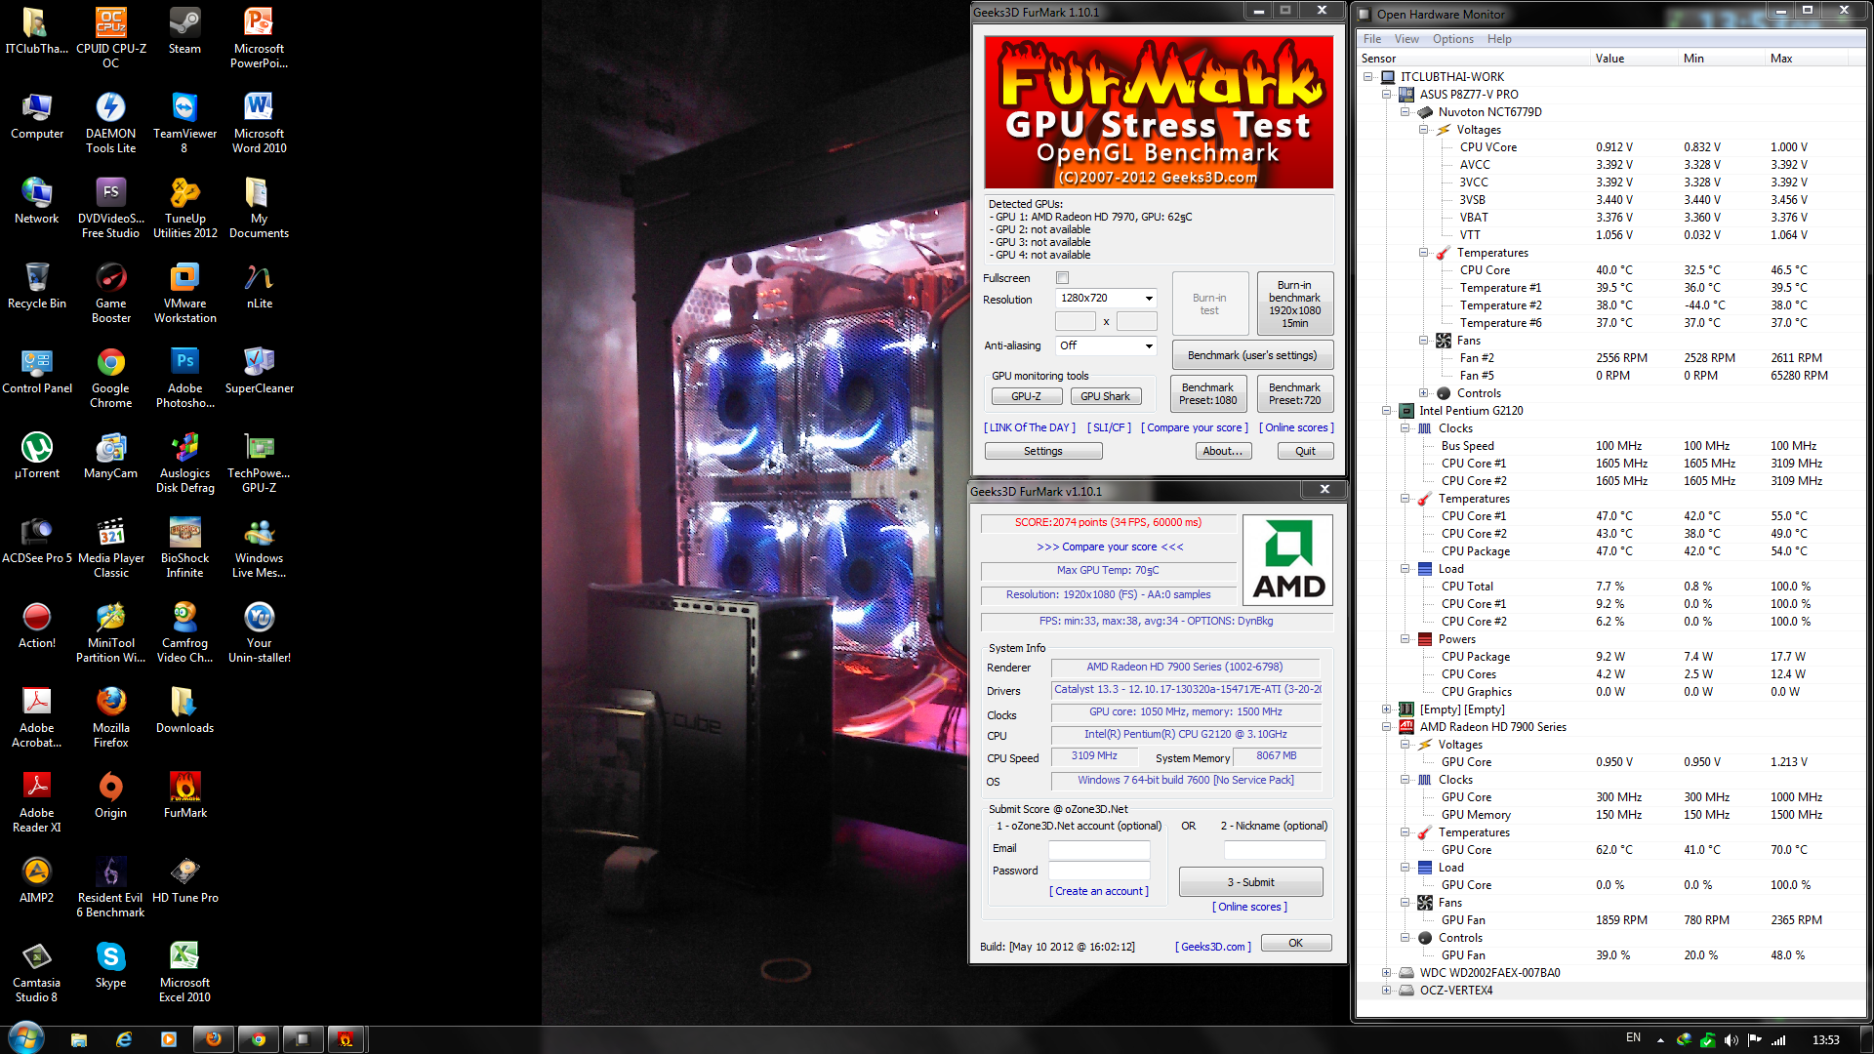Screen dimensions: 1874x1054
Task: Open HD Tune Pro desktop icon
Action: [184, 873]
